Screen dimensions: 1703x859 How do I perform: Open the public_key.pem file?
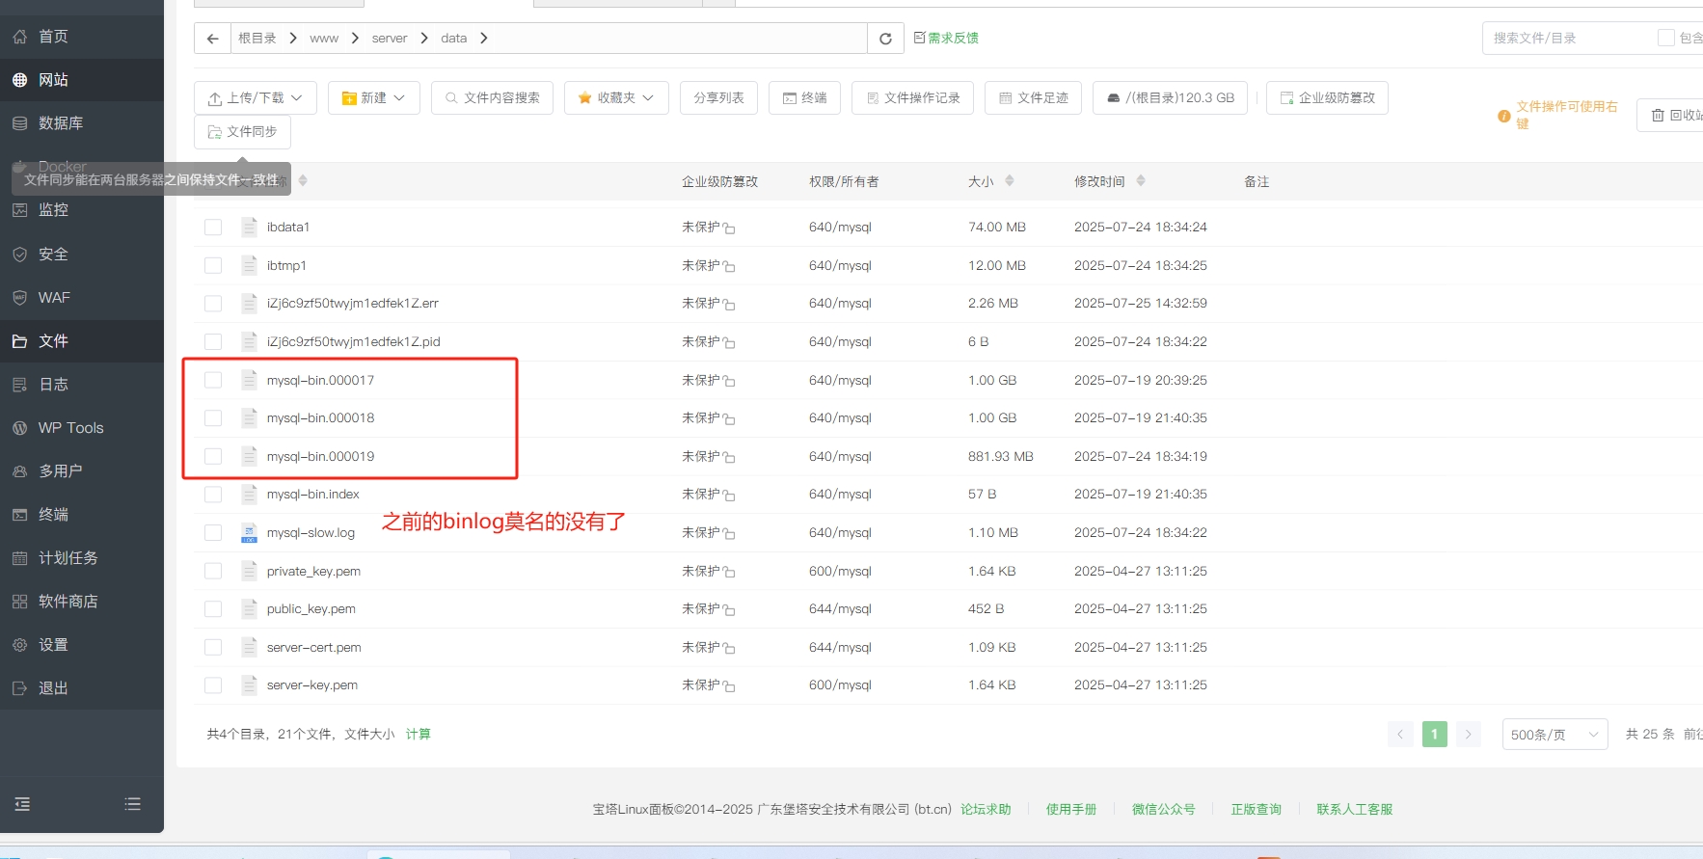coord(311,609)
